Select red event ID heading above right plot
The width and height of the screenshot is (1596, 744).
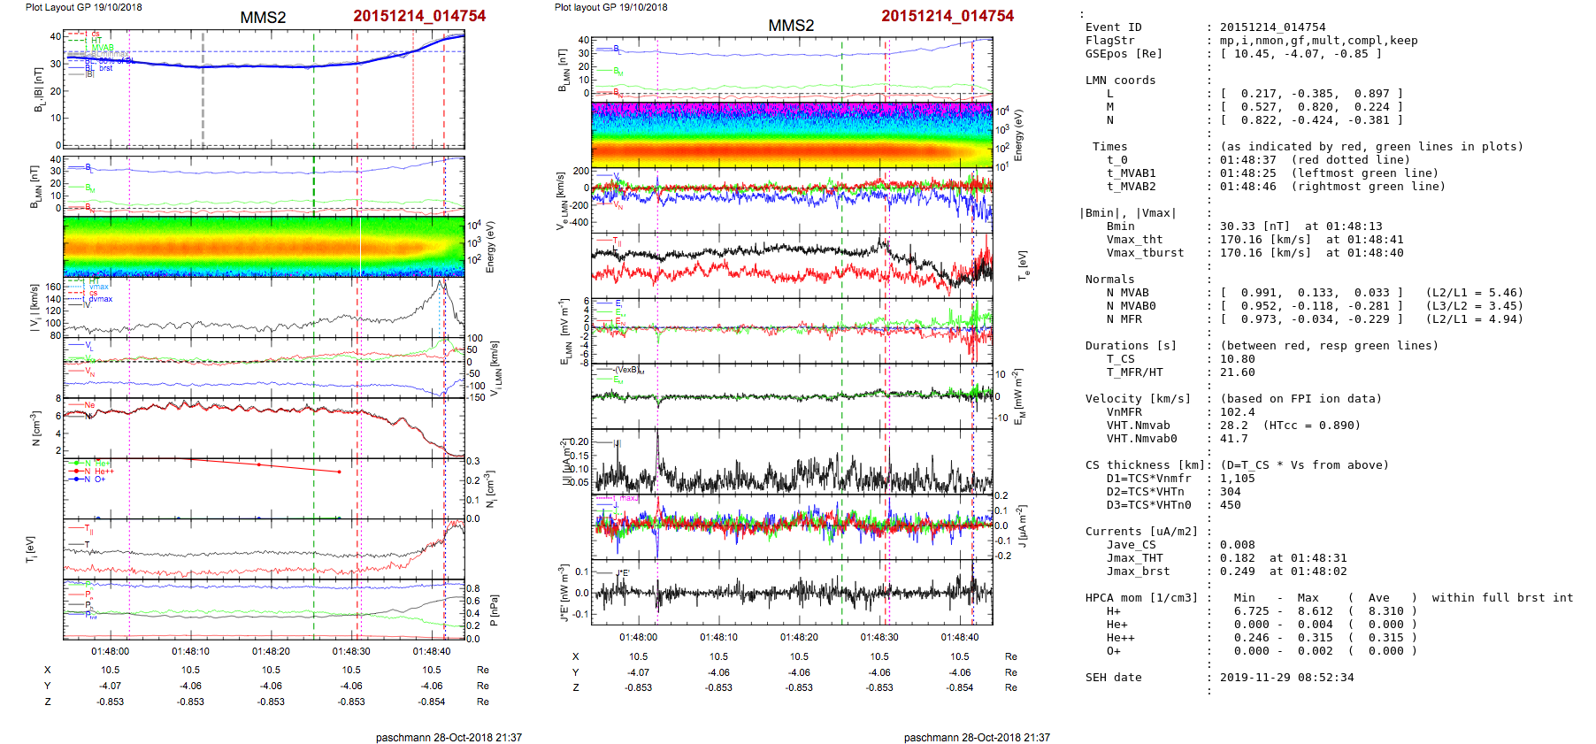[948, 16]
